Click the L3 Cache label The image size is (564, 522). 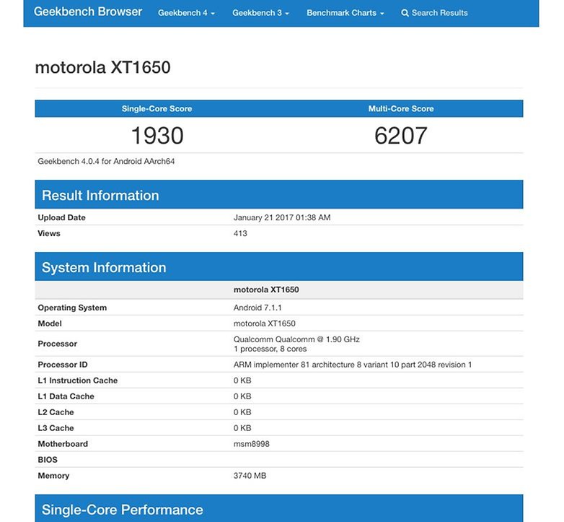(x=56, y=428)
